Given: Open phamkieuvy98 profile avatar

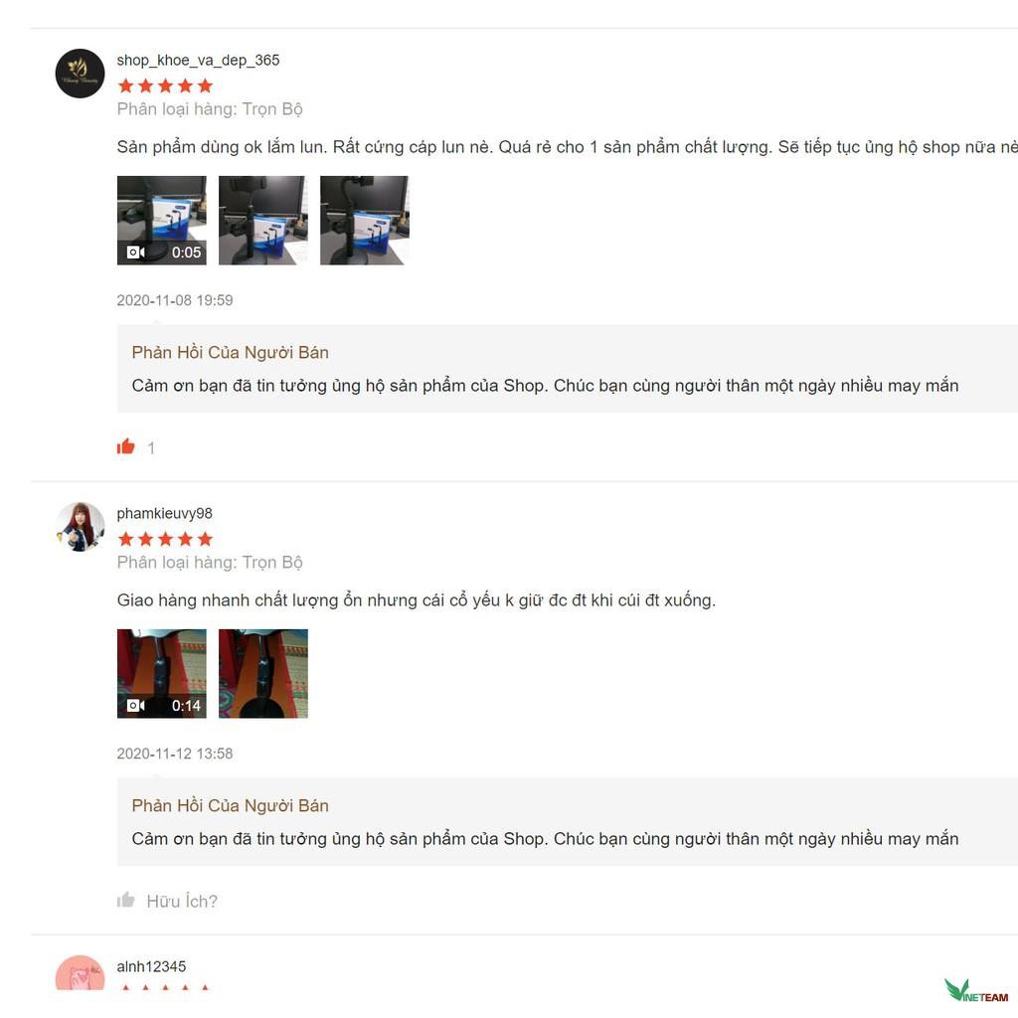Looking at the screenshot, I should pyautogui.click(x=80, y=527).
